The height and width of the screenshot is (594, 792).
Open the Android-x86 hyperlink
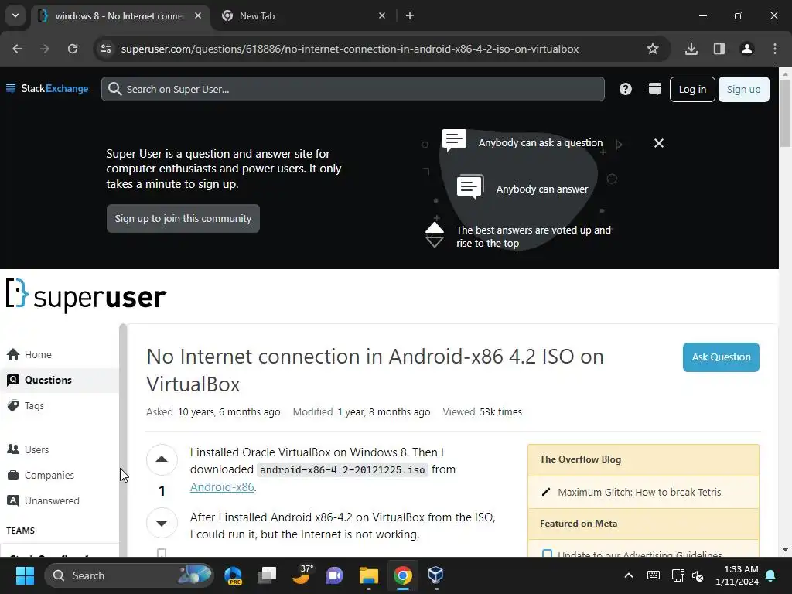click(x=222, y=487)
